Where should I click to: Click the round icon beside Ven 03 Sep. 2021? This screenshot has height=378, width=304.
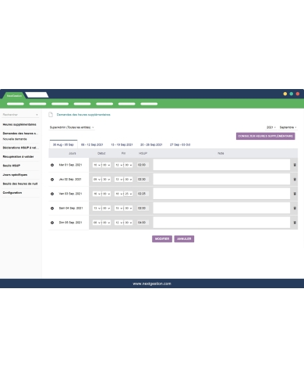[52, 194]
